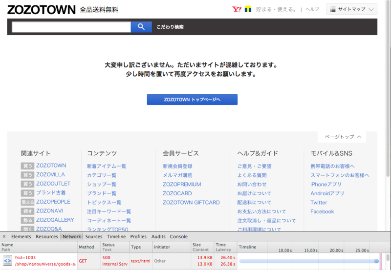391x270 pixels.
Task: Close DevTools with the X icon
Action: point(4,236)
